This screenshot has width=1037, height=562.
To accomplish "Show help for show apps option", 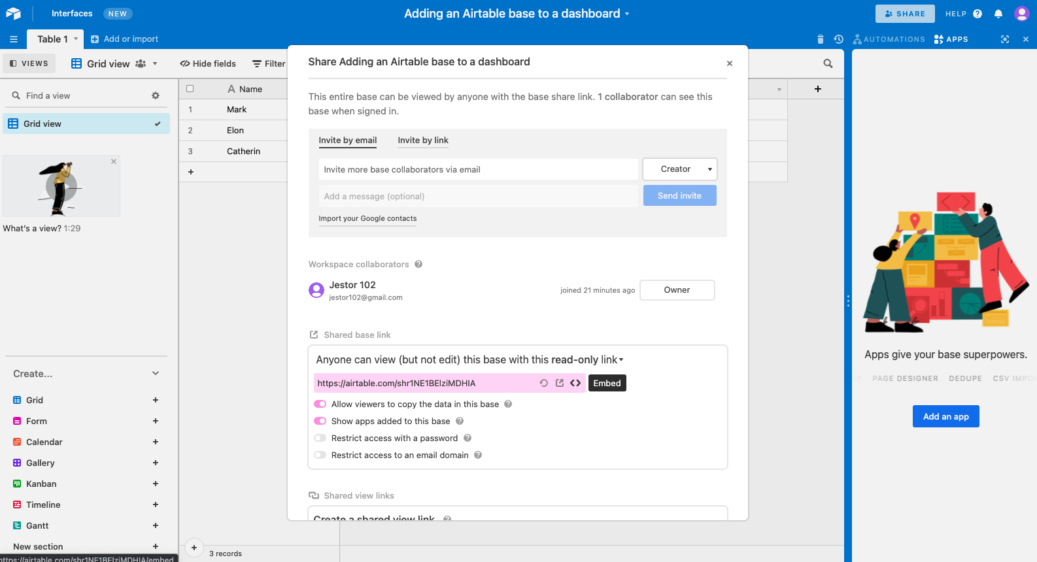I will [460, 421].
